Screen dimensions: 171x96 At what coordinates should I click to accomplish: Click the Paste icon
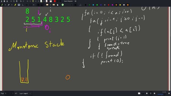[x=17, y=1]
